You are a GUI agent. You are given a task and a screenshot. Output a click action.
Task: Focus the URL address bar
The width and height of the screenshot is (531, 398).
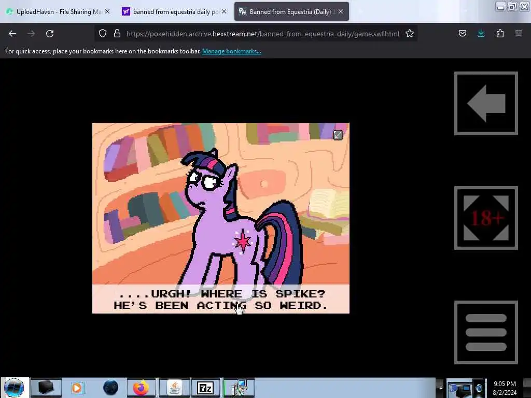pos(262,34)
